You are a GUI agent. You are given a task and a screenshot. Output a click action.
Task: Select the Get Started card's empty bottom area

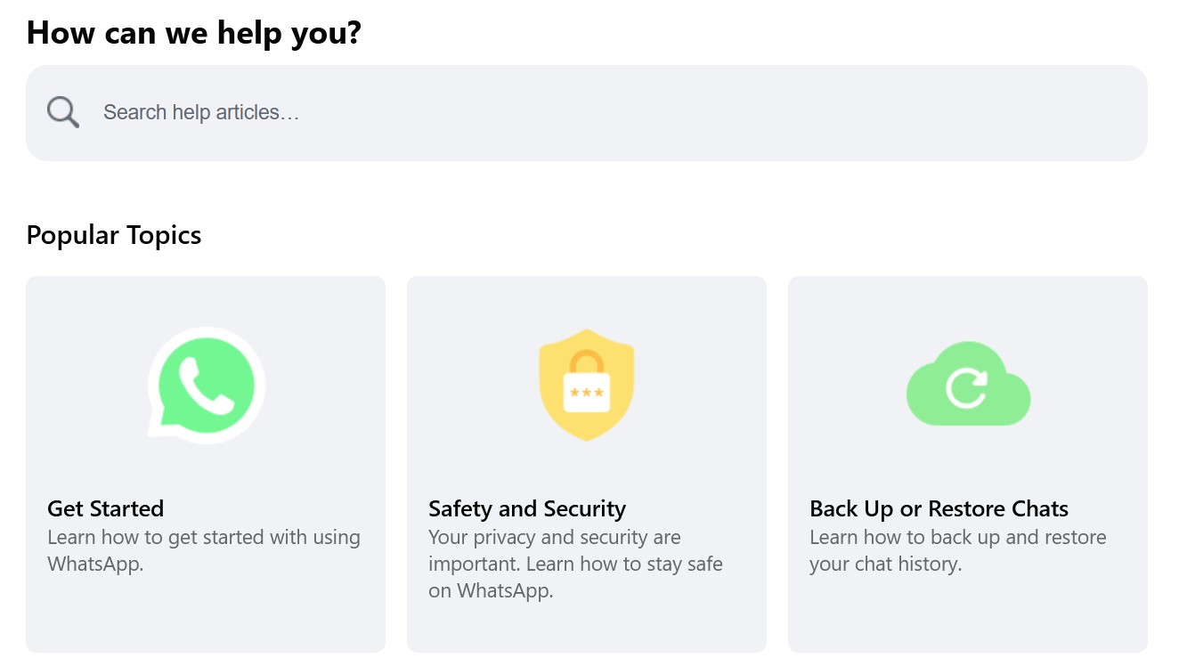coord(206,616)
